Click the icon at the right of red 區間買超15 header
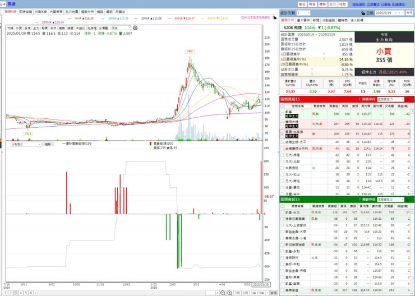The width and height of the screenshot is (415, 296). (x=407, y=99)
